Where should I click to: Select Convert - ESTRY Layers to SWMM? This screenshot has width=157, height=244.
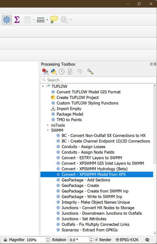tap(92, 158)
